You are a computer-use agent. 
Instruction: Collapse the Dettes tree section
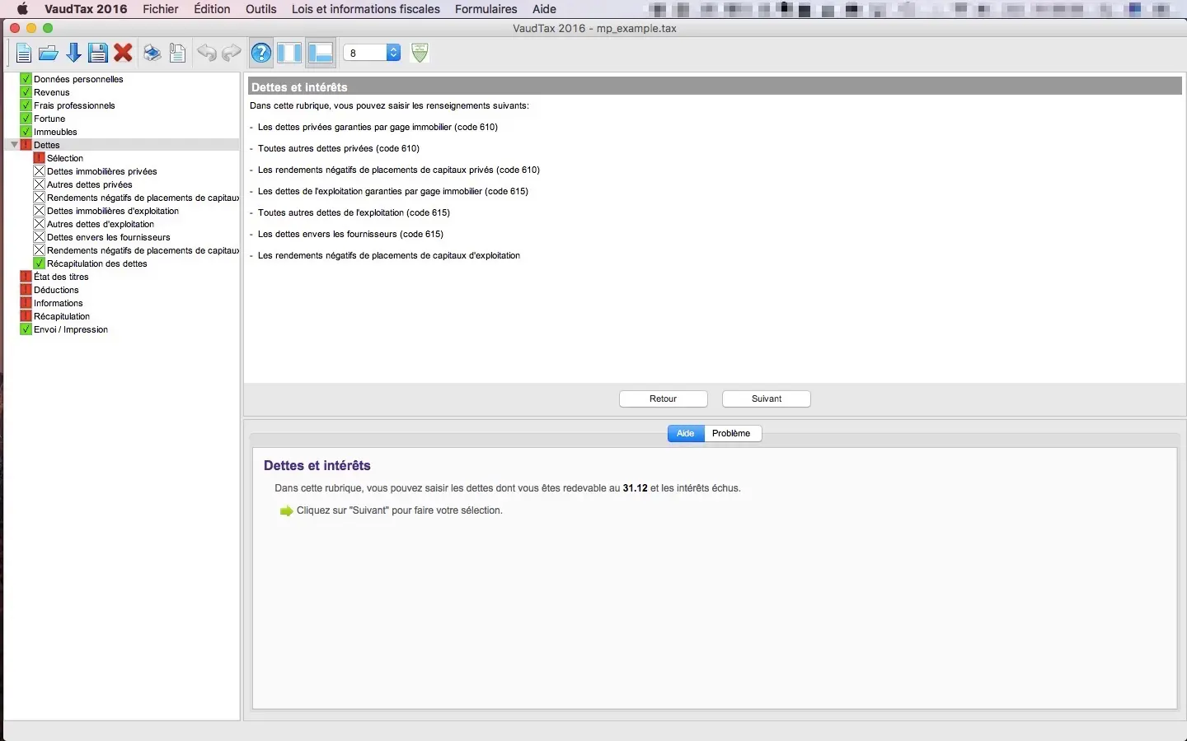point(14,145)
